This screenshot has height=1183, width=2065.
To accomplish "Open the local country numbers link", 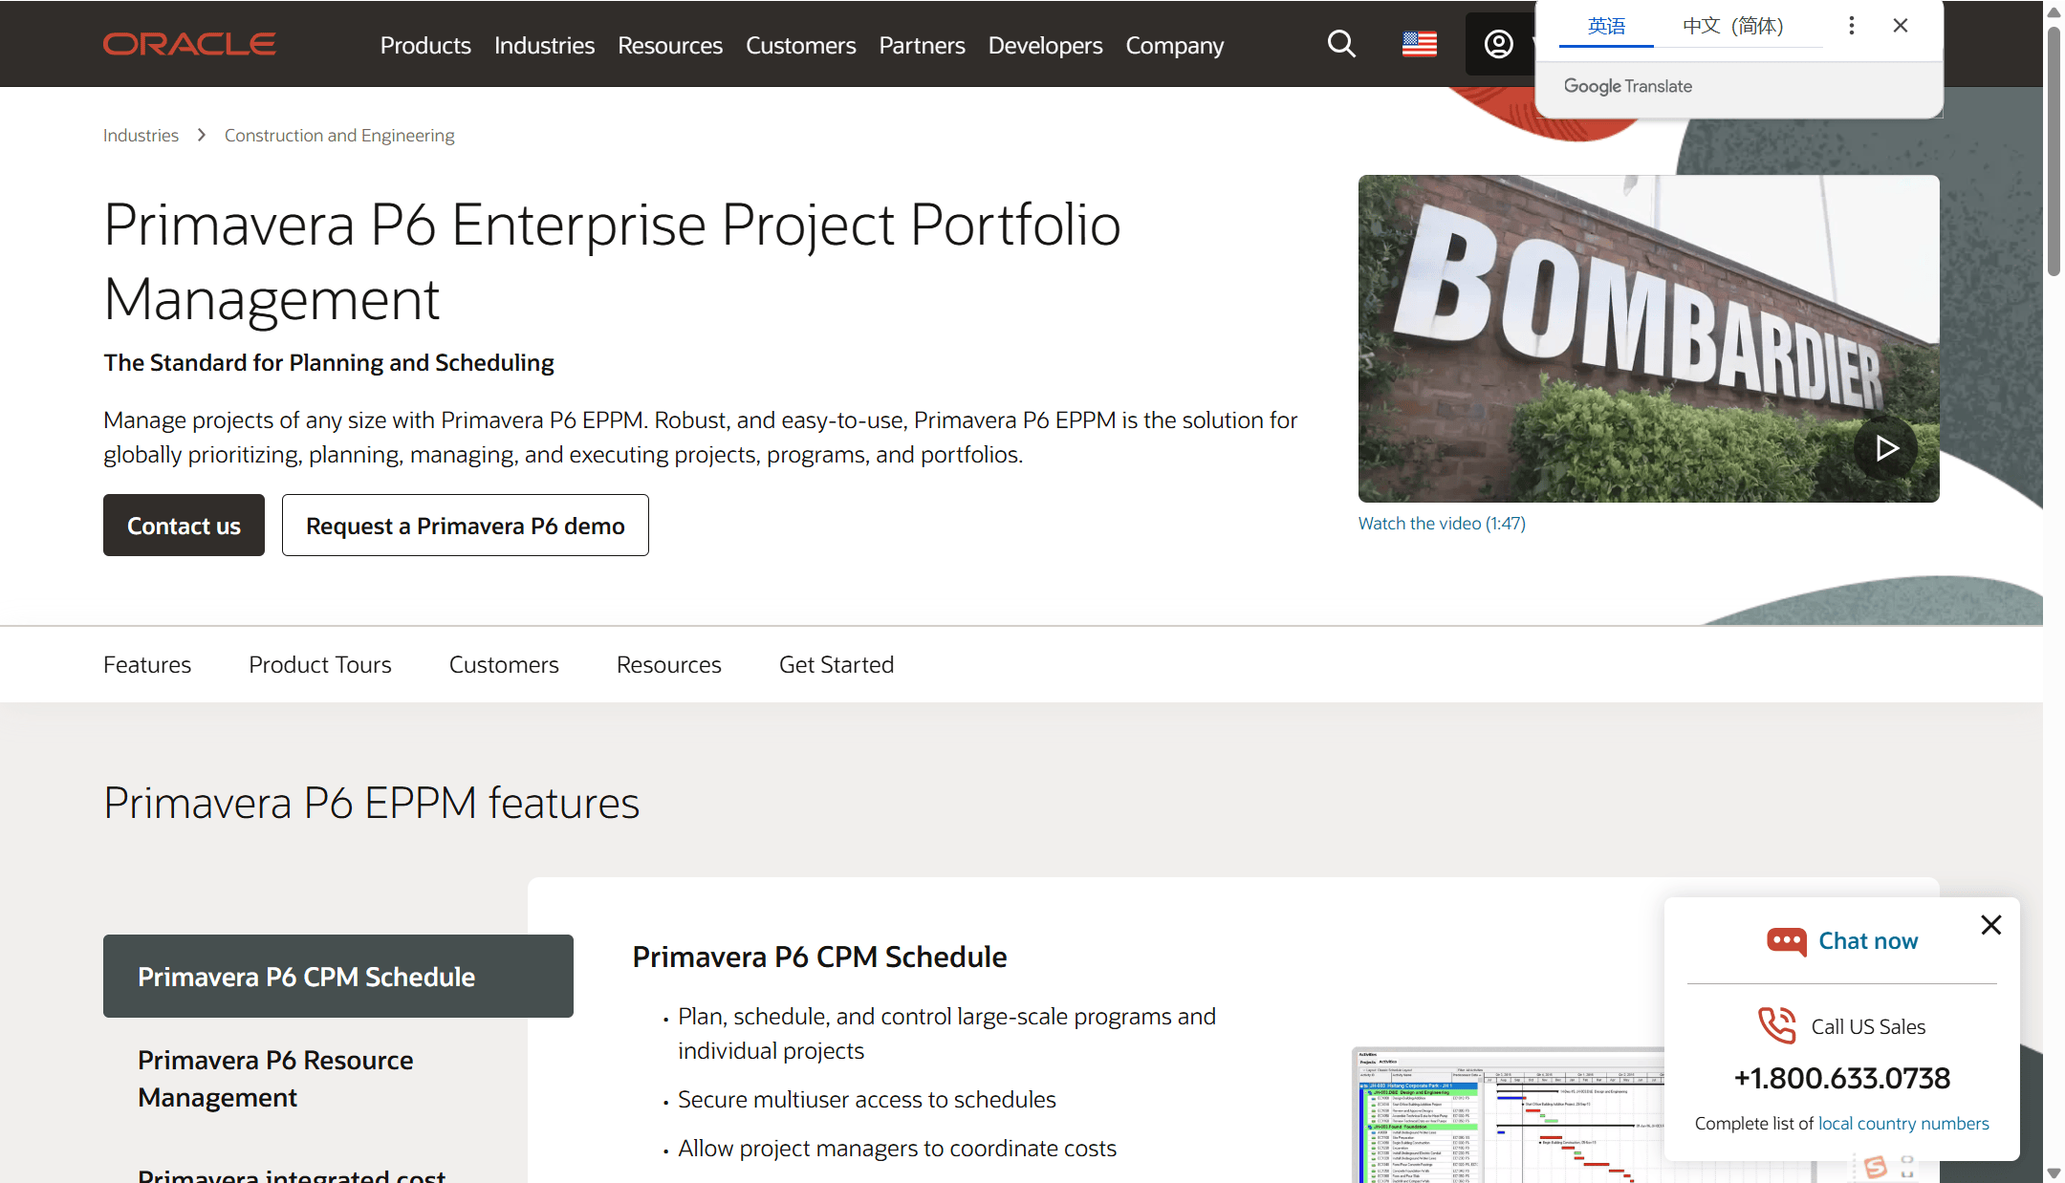I will [x=1902, y=1124].
